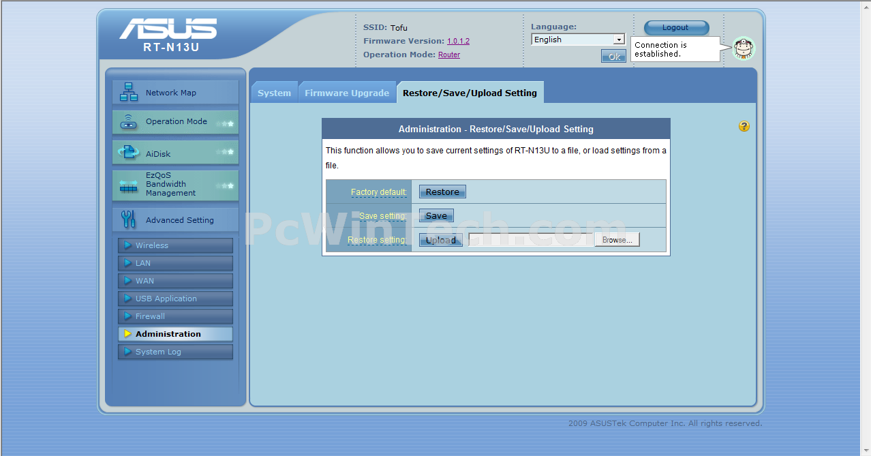Click the connection status mascot icon
This screenshot has height=456, width=871.
744,48
